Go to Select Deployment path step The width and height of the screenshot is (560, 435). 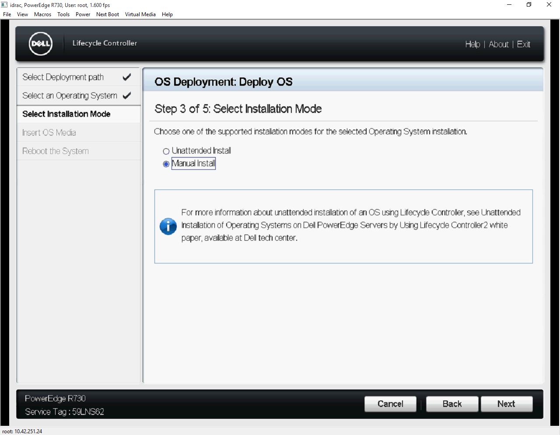pyautogui.click(x=79, y=77)
